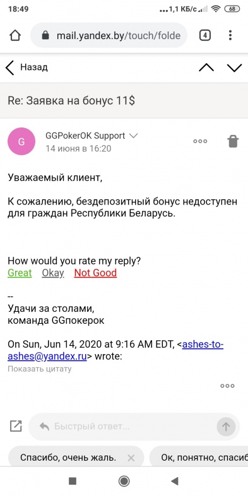This screenshot has height=496, width=248.
Task: Open the browser three-dot overflow menu
Action: click(x=230, y=35)
